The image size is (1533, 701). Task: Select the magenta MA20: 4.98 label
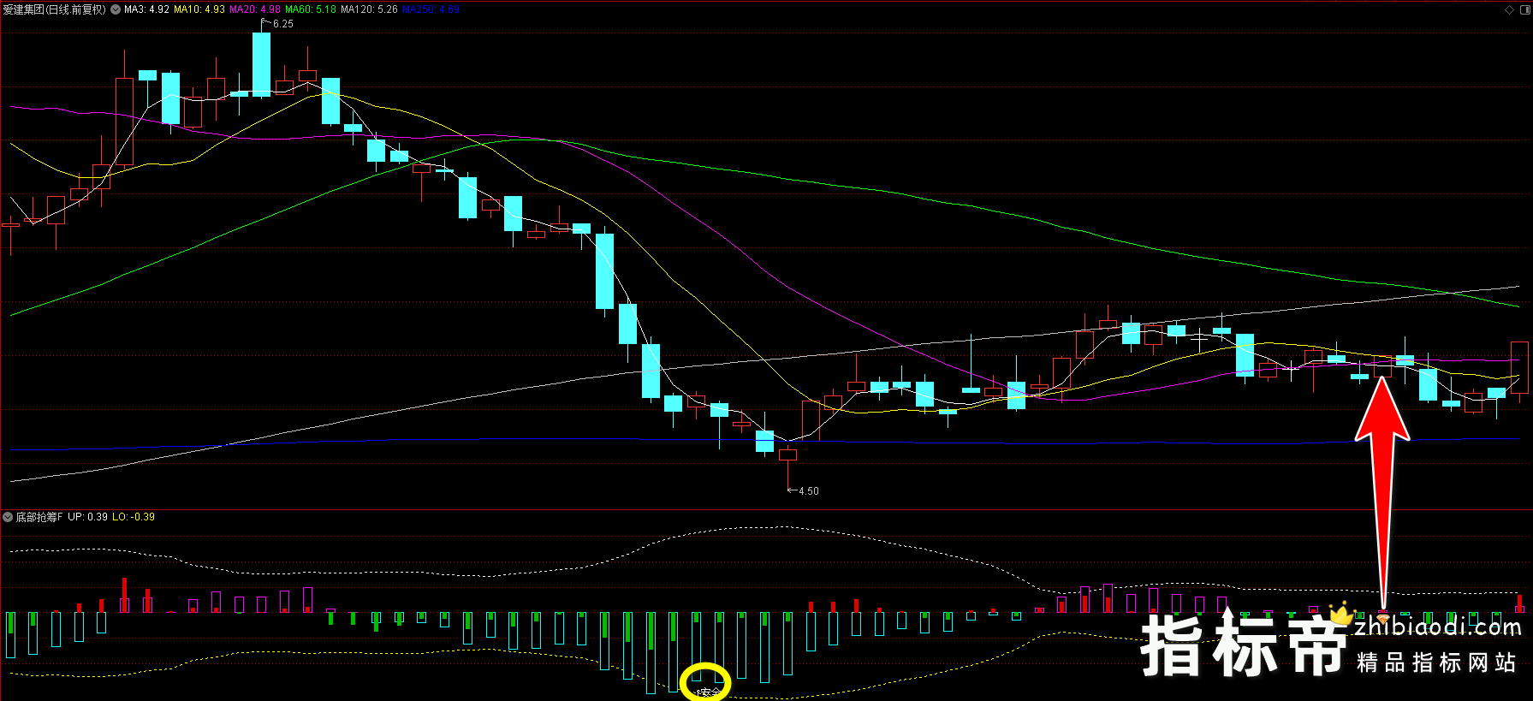(x=255, y=9)
